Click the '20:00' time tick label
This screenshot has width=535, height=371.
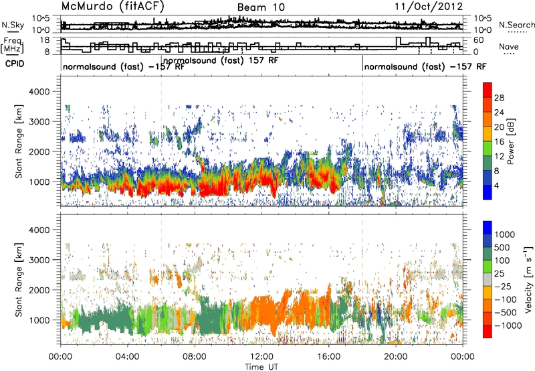(x=396, y=357)
